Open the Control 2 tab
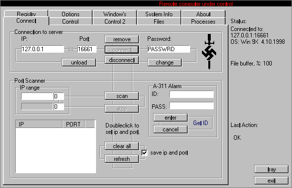Viewport: 292px width, 188px height. click(x=115, y=21)
